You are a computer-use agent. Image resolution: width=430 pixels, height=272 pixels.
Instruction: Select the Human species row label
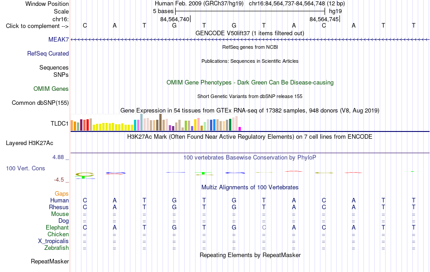[x=59, y=201]
